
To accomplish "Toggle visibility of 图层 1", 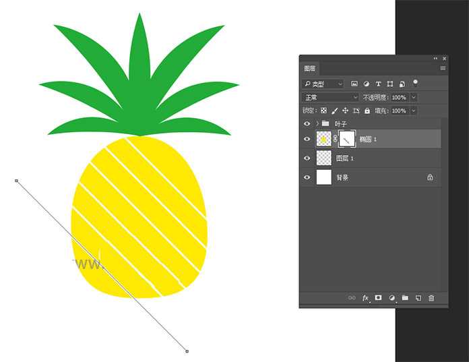I will pos(307,158).
